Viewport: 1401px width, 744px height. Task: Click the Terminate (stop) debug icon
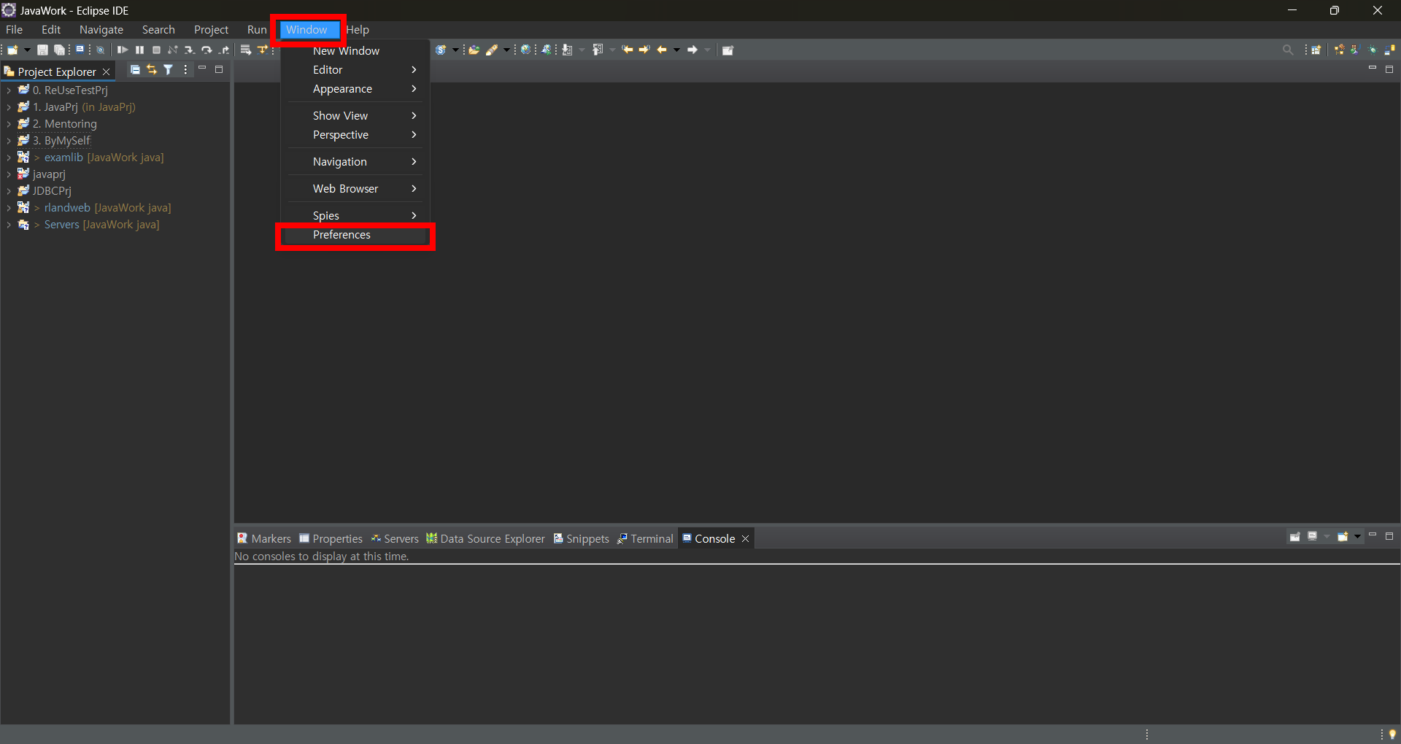coord(156,50)
